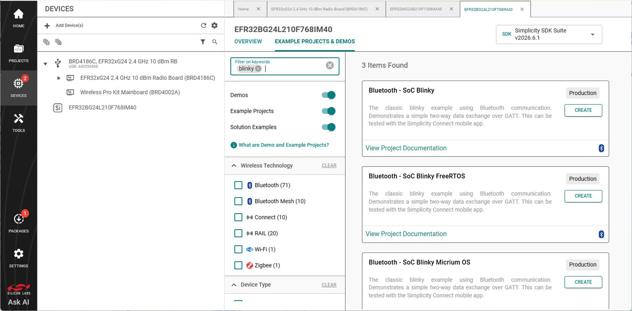Clear the Device Type filters
632x311 pixels.
point(329,285)
